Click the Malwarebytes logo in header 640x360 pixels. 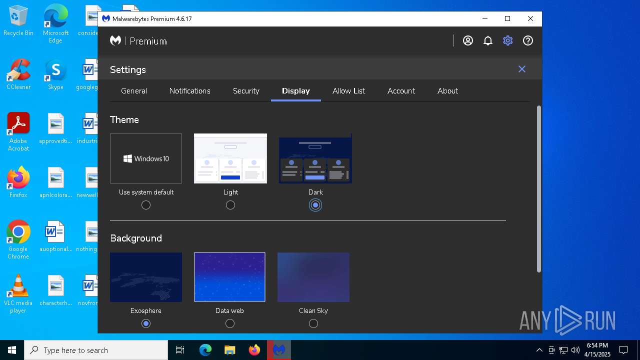pyautogui.click(x=115, y=41)
